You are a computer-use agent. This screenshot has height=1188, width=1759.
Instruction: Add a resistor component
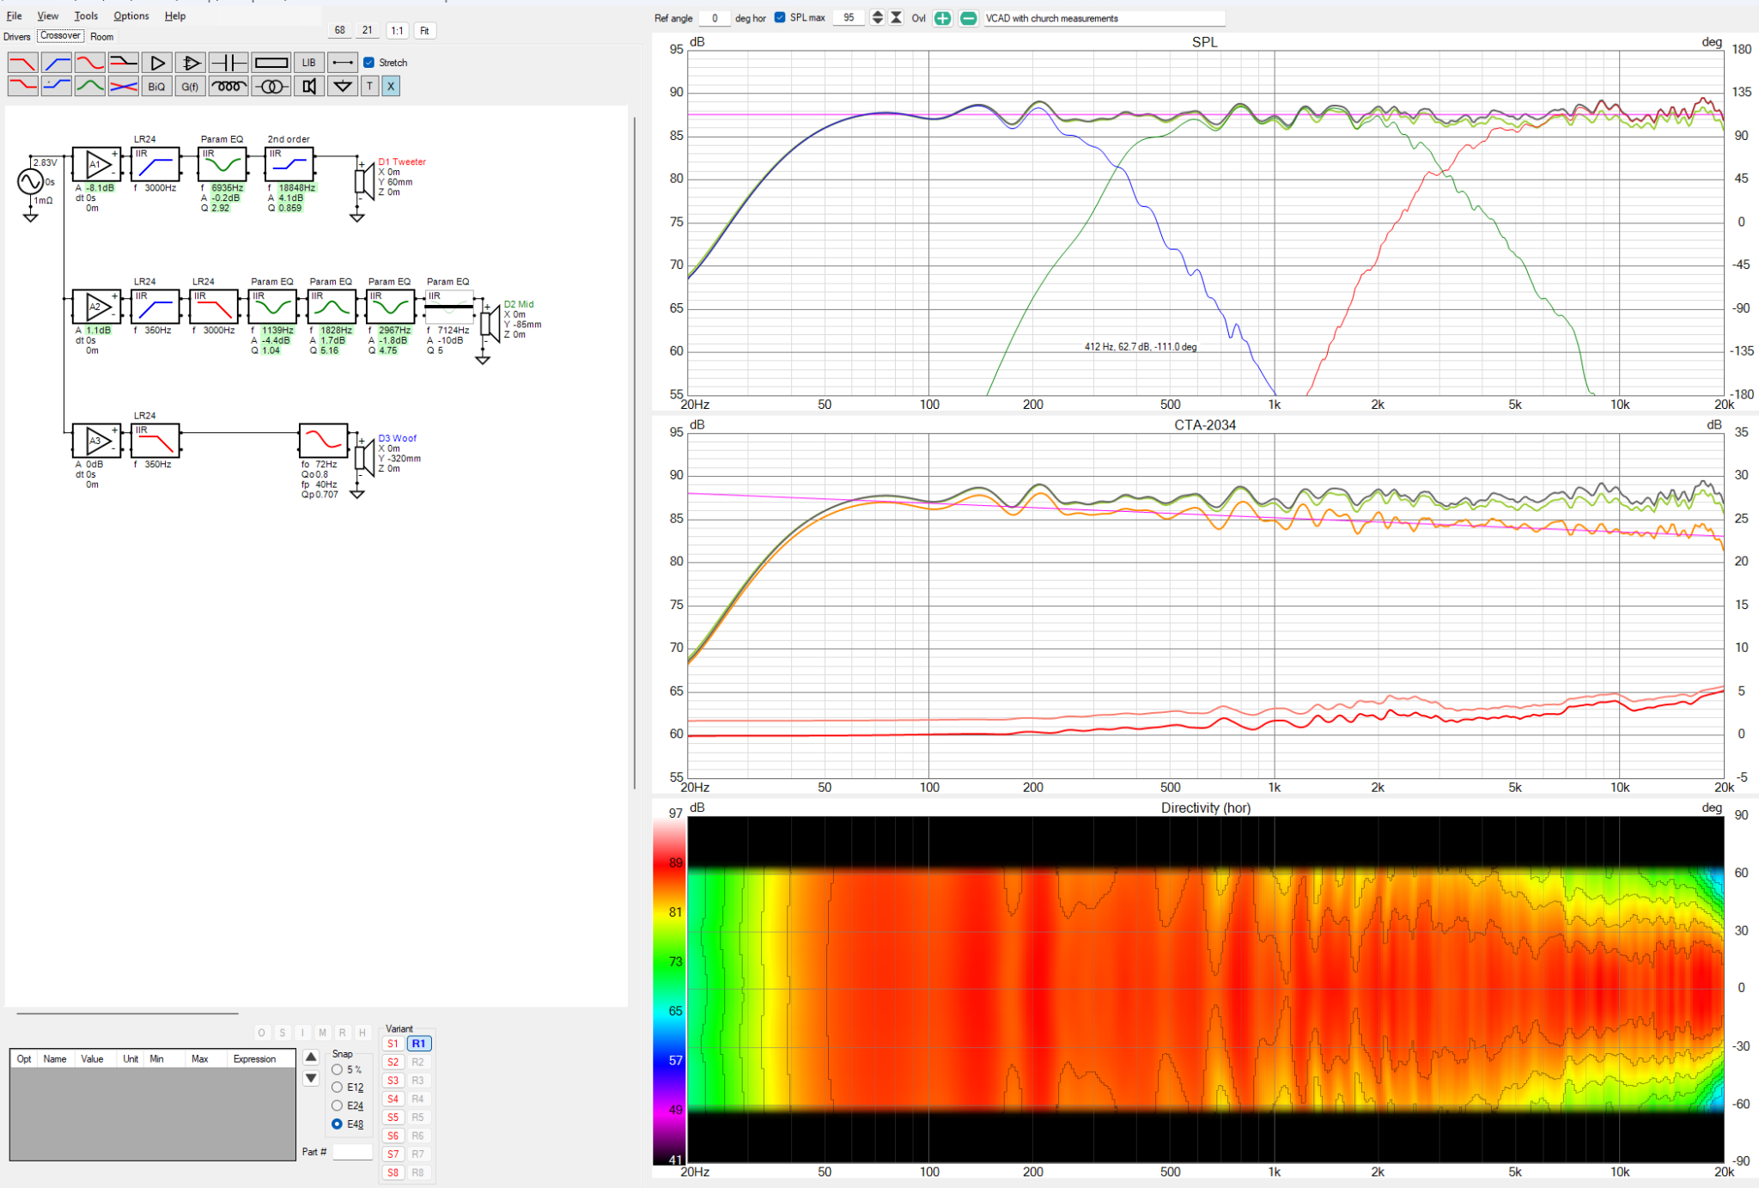(x=271, y=63)
